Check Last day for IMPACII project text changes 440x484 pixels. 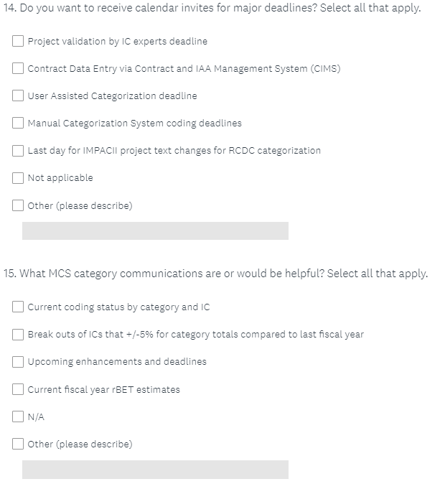(x=18, y=150)
